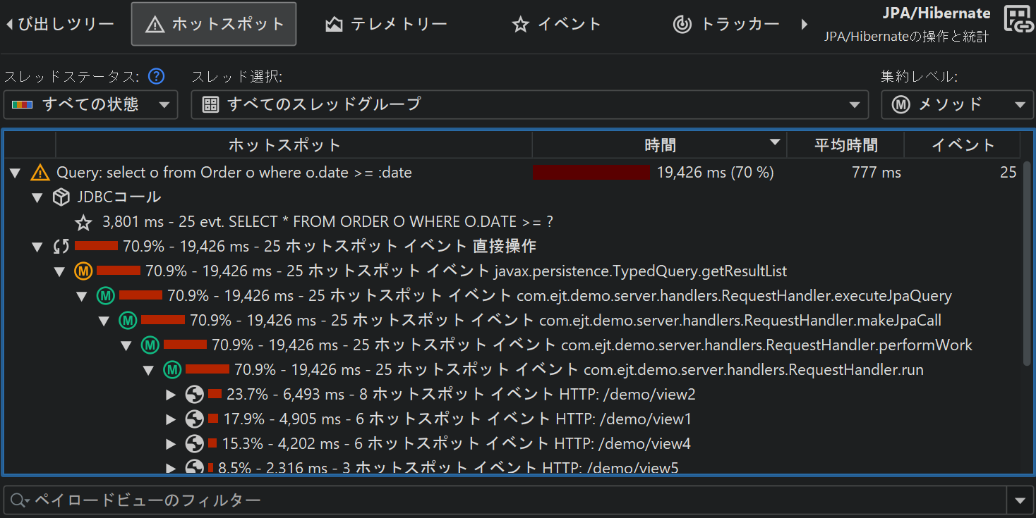Collapse the JDBCコール tree node

click(x=37, y=198)
